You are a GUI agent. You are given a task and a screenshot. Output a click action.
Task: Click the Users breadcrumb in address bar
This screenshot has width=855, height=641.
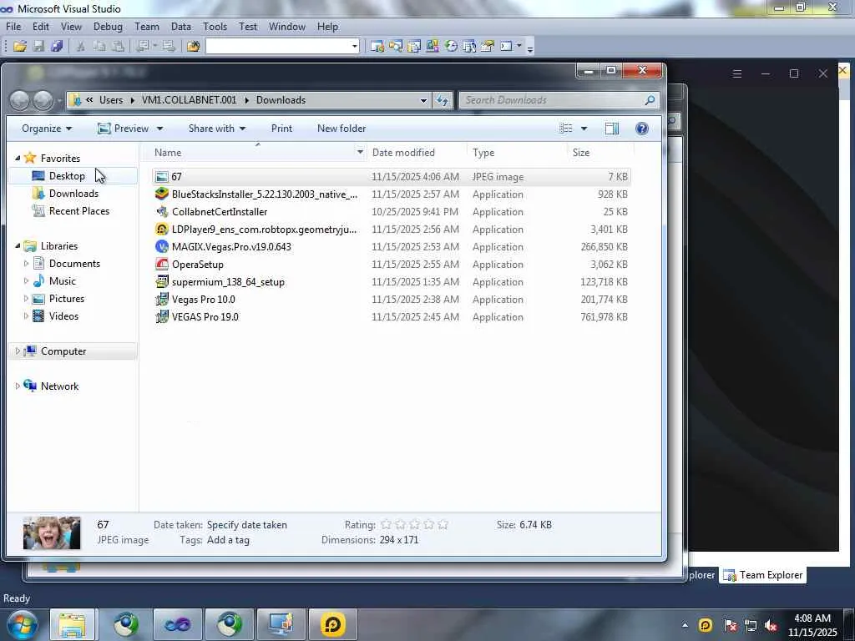(111, 100)
